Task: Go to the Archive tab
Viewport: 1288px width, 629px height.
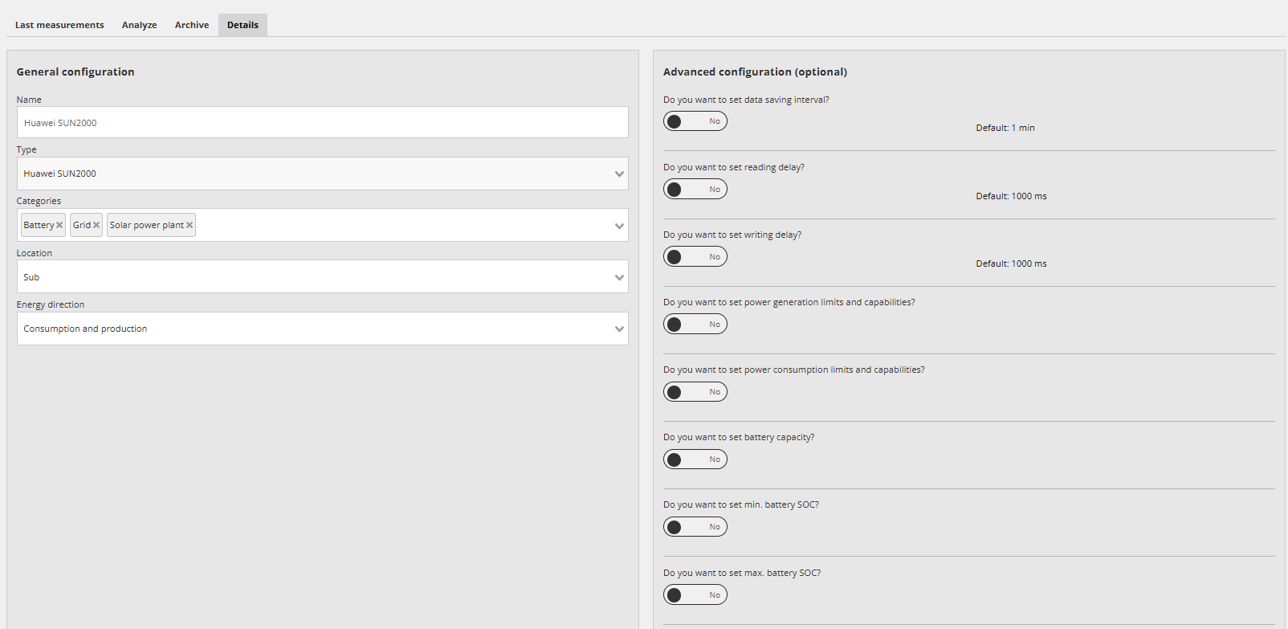Action: (192, 25)
